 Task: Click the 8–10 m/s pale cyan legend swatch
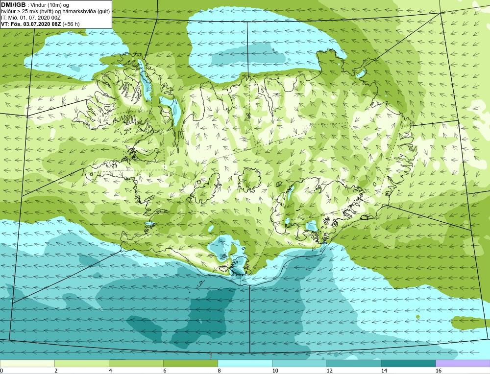coord(245,363)
